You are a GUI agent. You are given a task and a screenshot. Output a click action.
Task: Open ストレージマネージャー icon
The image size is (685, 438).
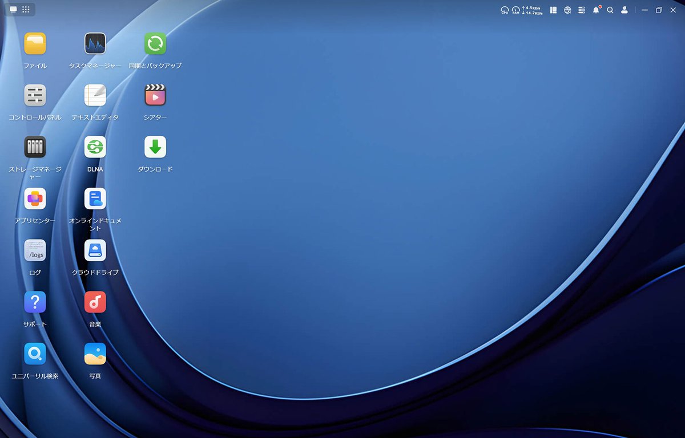pyautogui.click(x=35, y=147)
